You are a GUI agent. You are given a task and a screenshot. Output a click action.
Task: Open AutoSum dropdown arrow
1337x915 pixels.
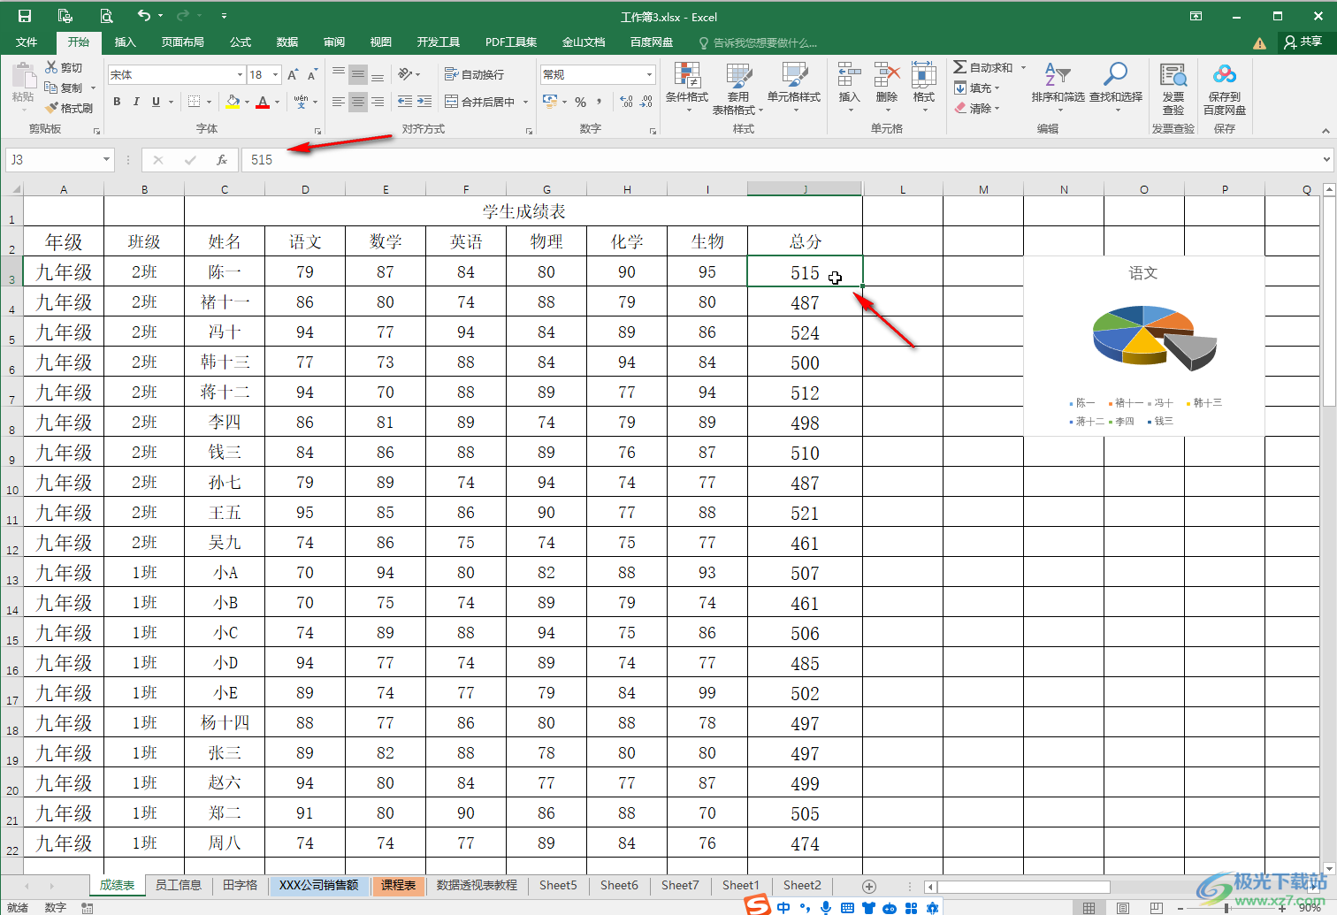point(1023,67)
